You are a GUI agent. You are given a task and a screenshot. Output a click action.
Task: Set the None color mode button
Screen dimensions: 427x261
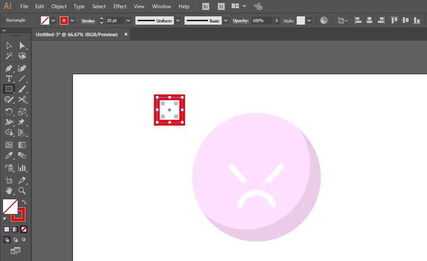[24, 230]
